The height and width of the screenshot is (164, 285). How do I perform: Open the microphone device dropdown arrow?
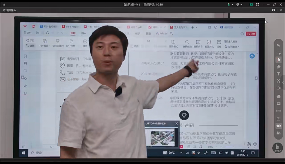tap(232, 4)
